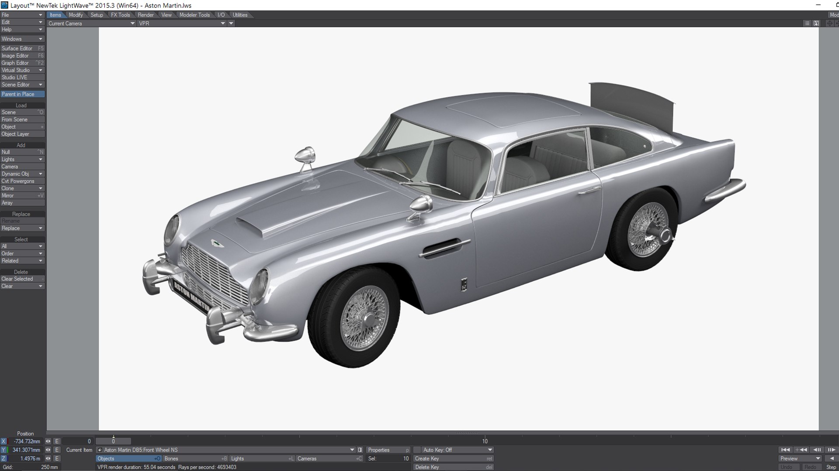
Task: Open the viewport options list icon
Action: (807, 24)
